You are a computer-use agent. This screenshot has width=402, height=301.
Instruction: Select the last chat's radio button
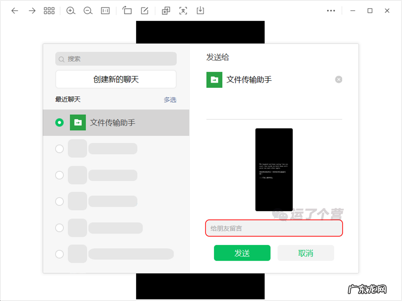click(59, 254)
